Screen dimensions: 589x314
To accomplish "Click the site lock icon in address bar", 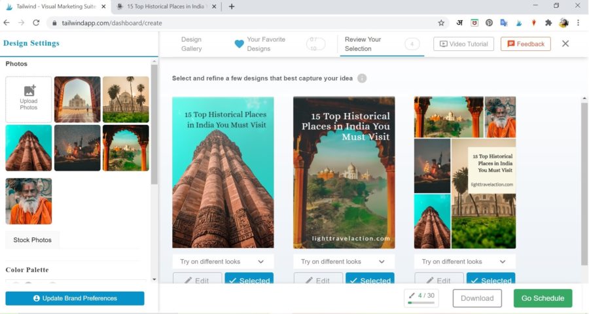I will [54, 23].
